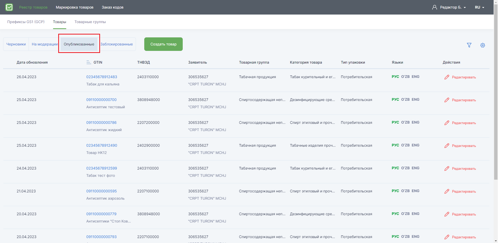Click pencil icon for Антисептик жидкий row

(x=447, y=123)
